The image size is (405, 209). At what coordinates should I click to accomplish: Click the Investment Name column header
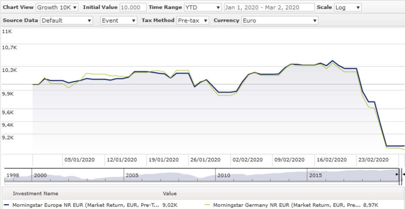[x=35, y=194]
